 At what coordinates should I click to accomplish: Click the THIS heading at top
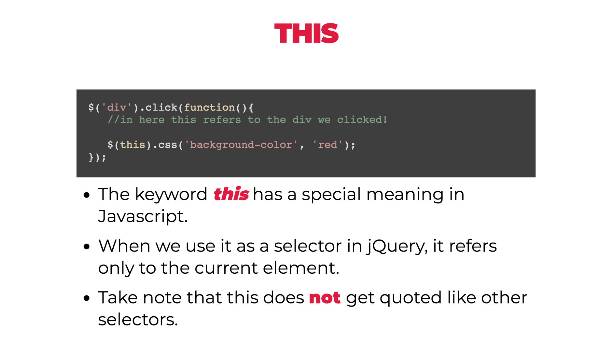[305, 31]
